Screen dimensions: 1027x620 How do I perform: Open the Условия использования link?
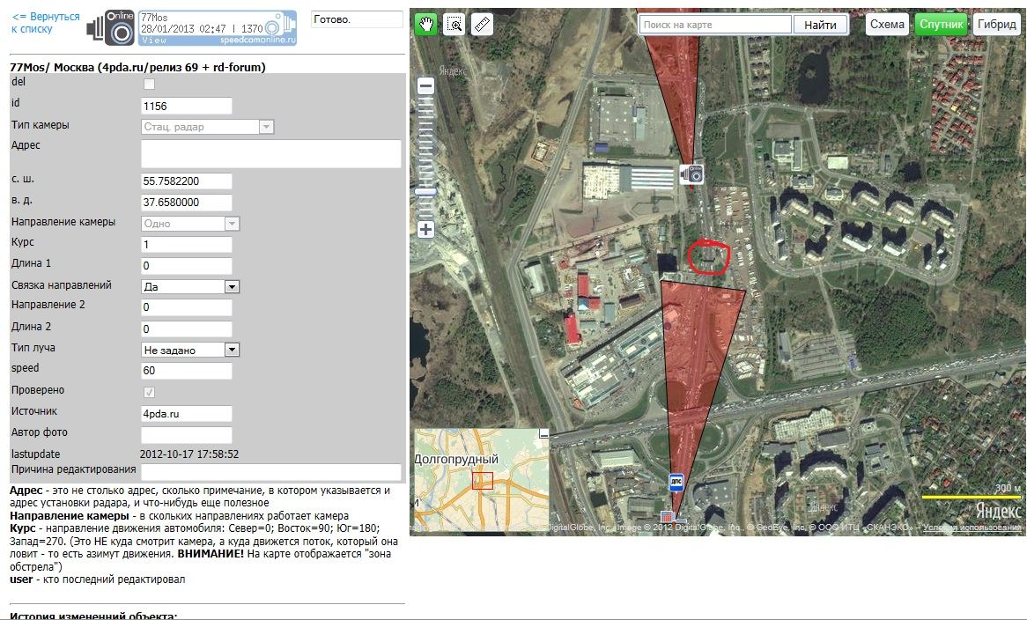(972, 527)
